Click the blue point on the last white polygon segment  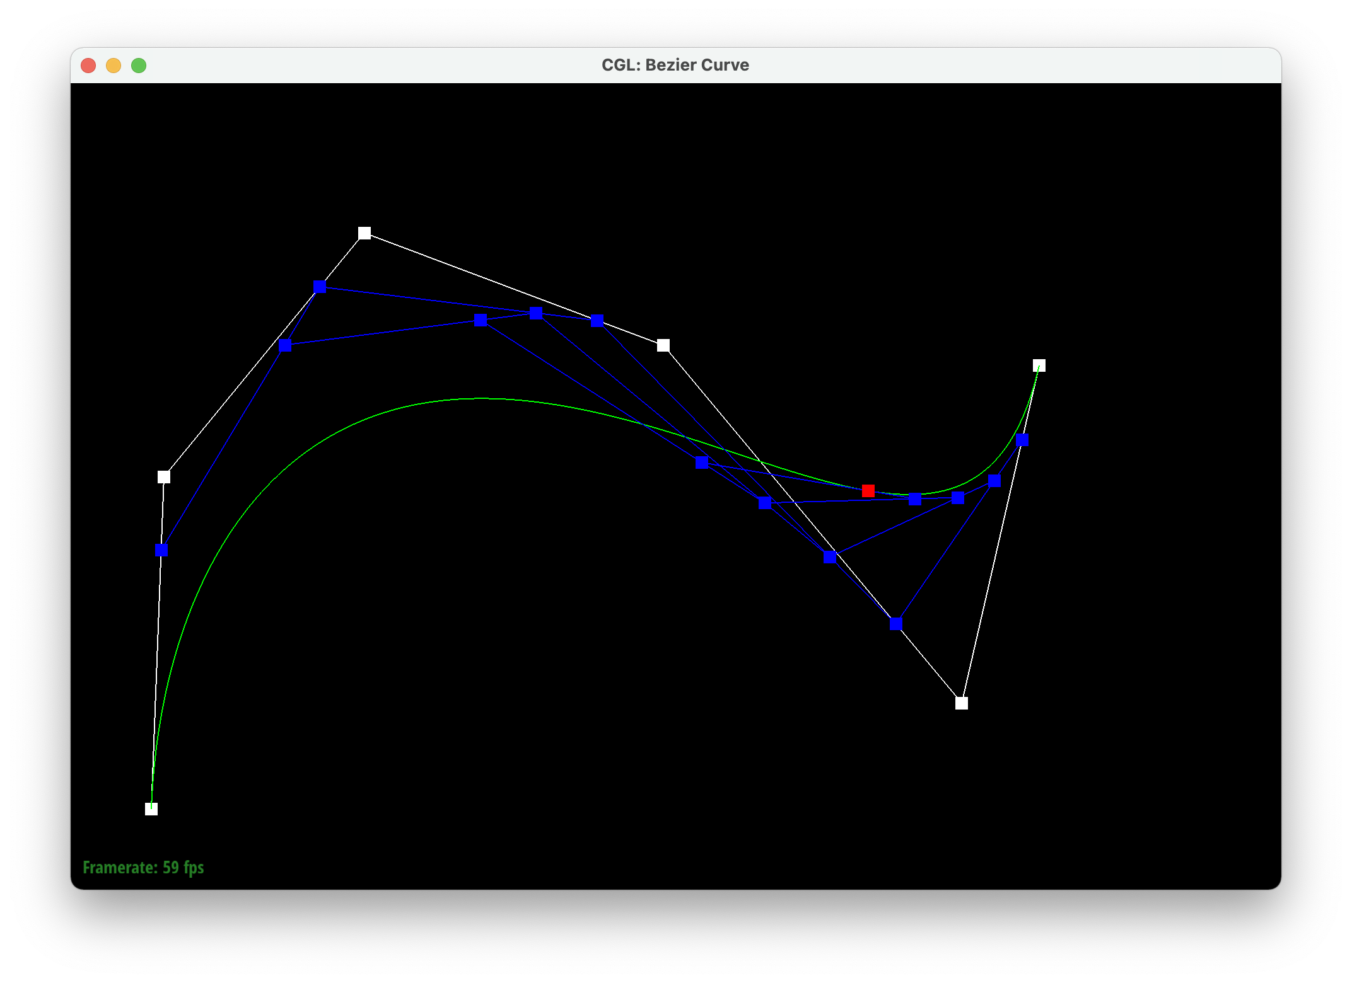(1023, 440)
